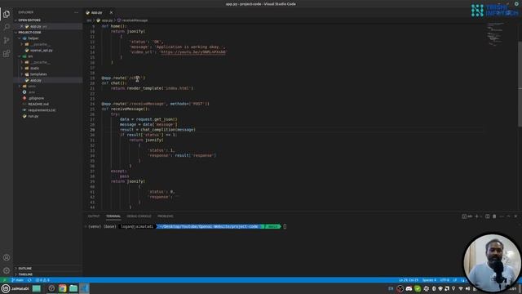Close app.py in Open Editors list
Screen dimensions: 522x294
click(x=22, y=26)
